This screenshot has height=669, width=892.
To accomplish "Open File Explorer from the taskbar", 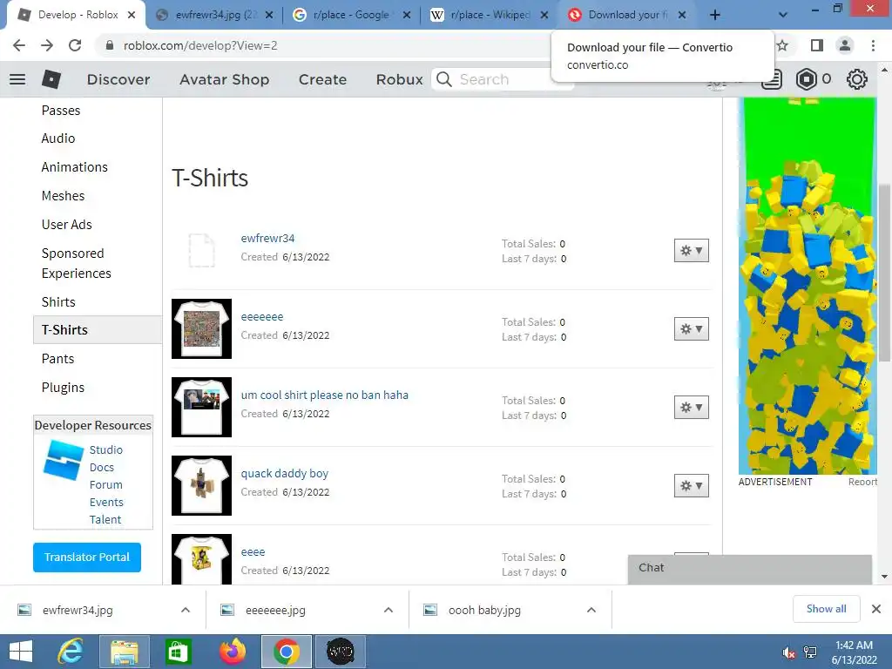I will pyautogui.click(x=124, y=652).
